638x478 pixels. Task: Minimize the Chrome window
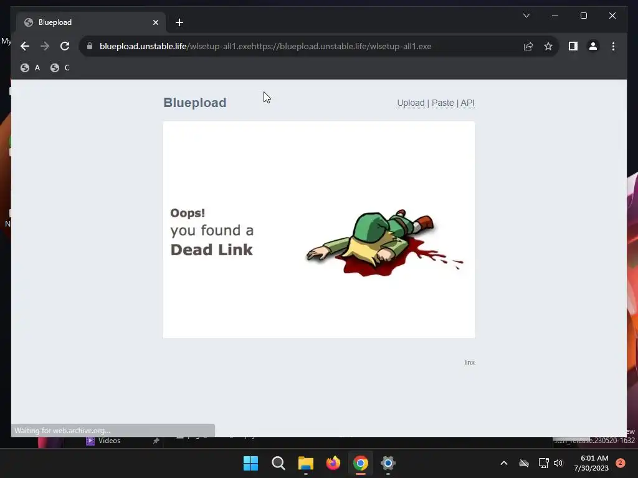(555, 16)
